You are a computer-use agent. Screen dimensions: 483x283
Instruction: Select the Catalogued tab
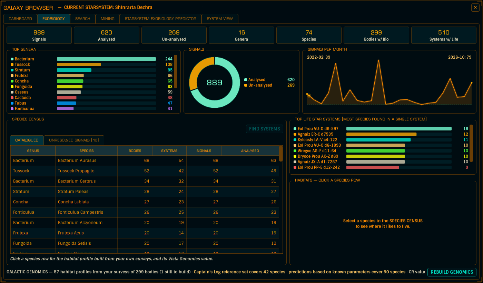[27, 140]
